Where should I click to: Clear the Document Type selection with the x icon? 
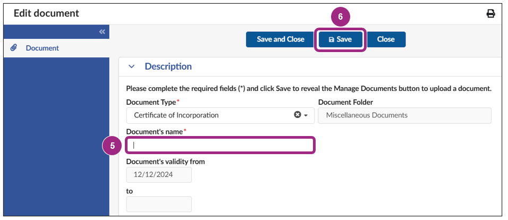(x=298, y=115)
